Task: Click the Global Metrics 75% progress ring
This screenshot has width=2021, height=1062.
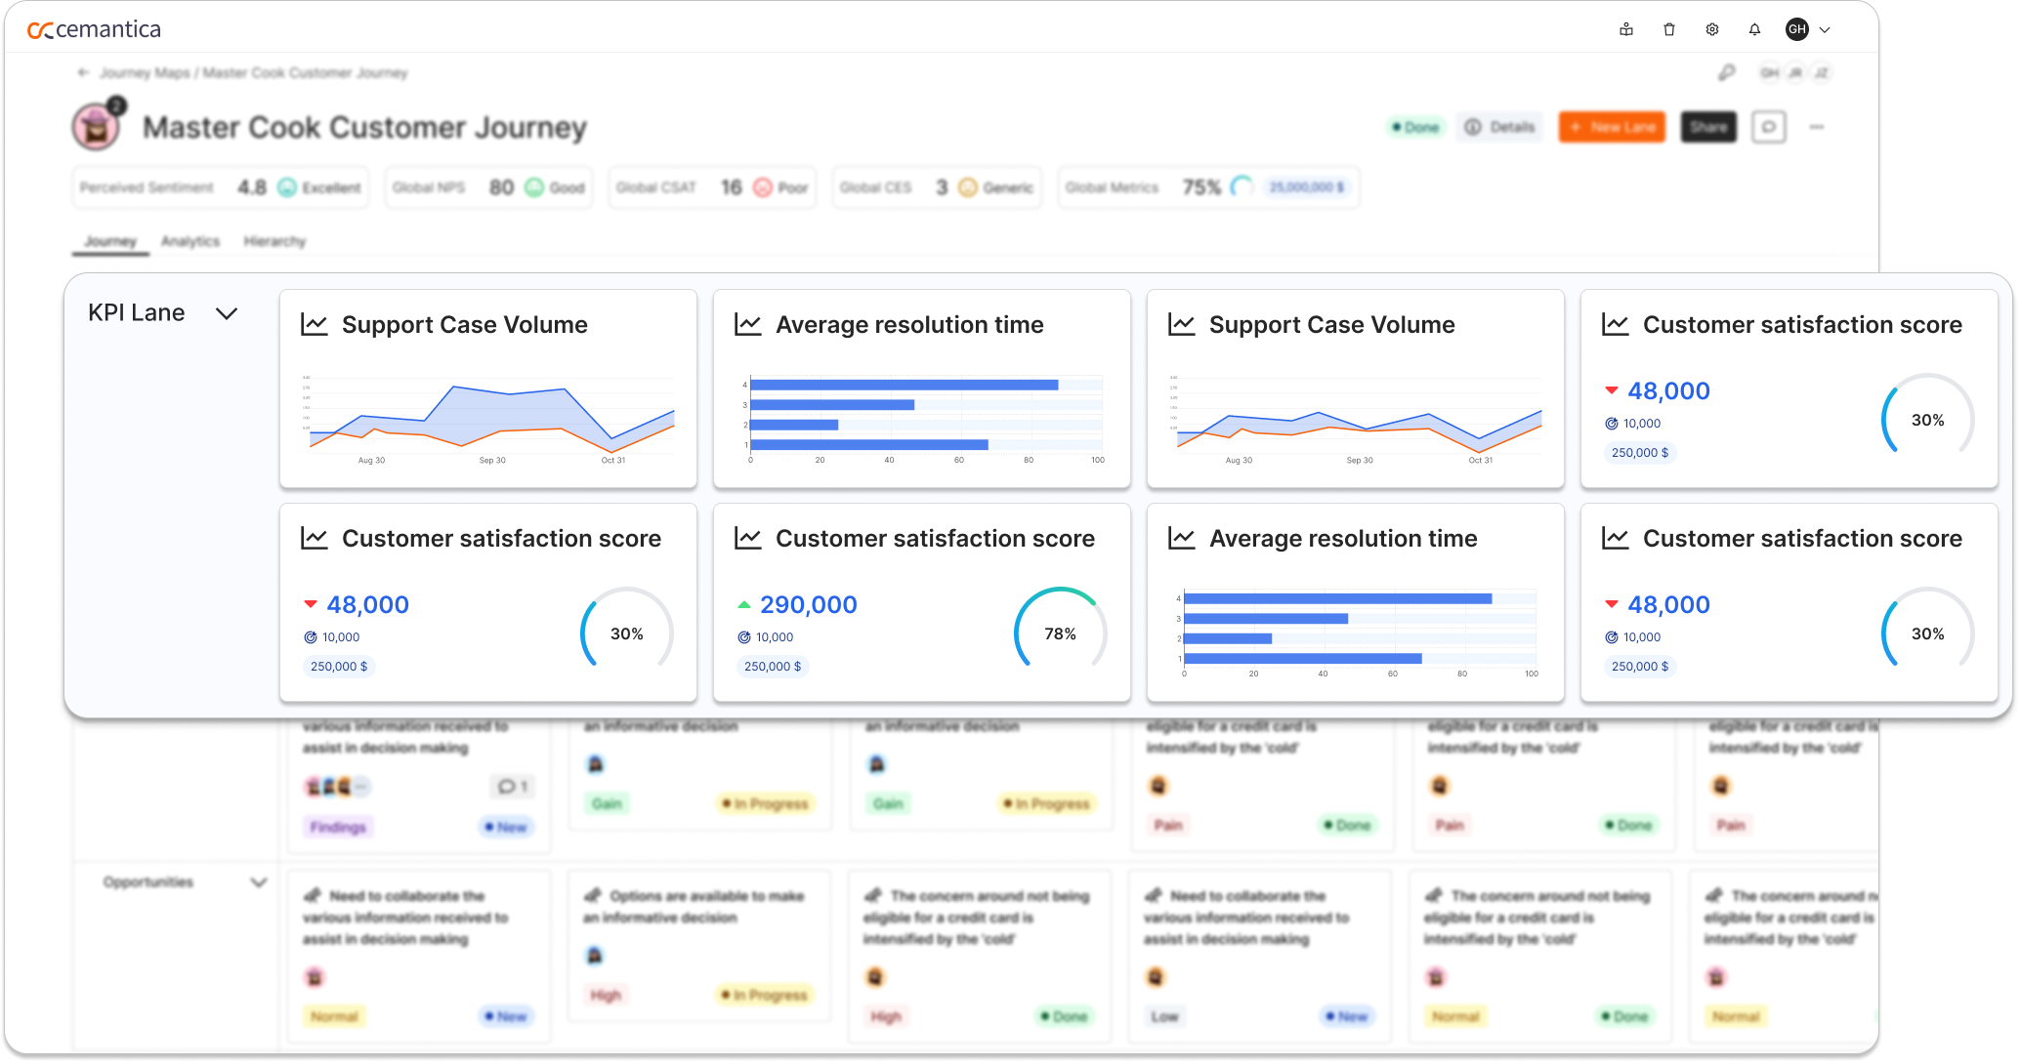Action: 1242,186
